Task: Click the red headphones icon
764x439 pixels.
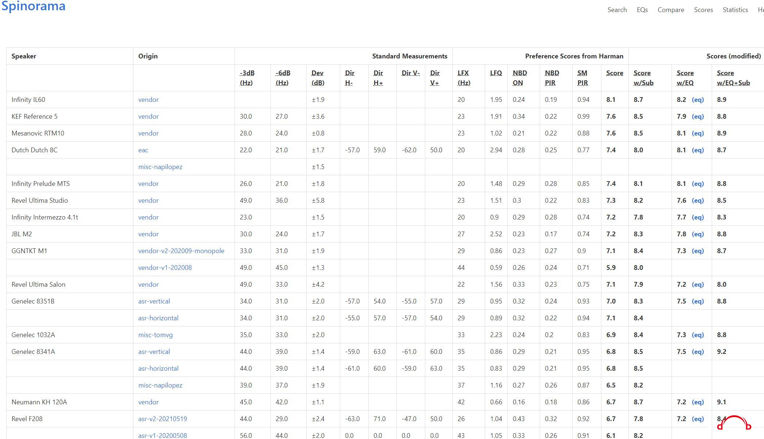Action: [x=734, y=423]
